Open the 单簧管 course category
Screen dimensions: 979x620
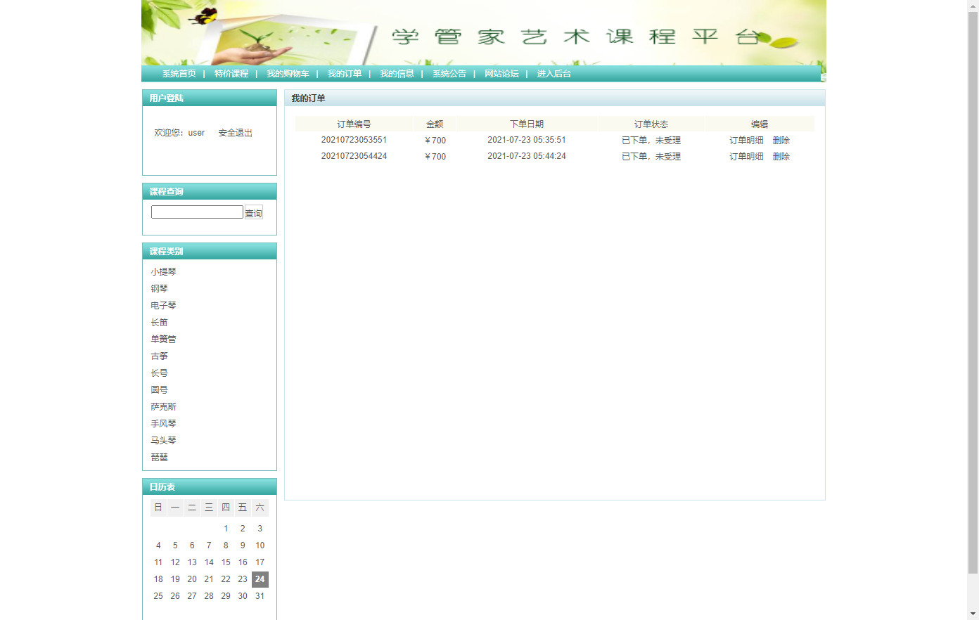[x=163, y=340]
